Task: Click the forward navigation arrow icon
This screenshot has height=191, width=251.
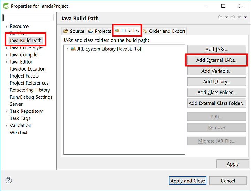Action: [x=233, y=17]
